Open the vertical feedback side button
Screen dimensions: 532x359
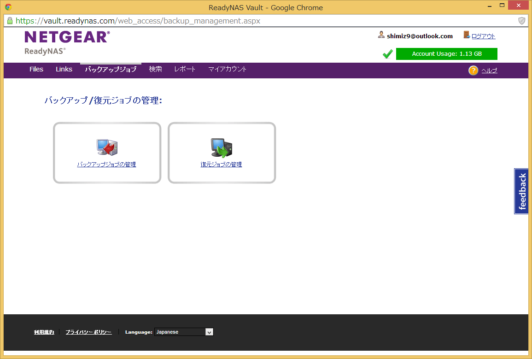pyautogui.click(x=522, y=191)
